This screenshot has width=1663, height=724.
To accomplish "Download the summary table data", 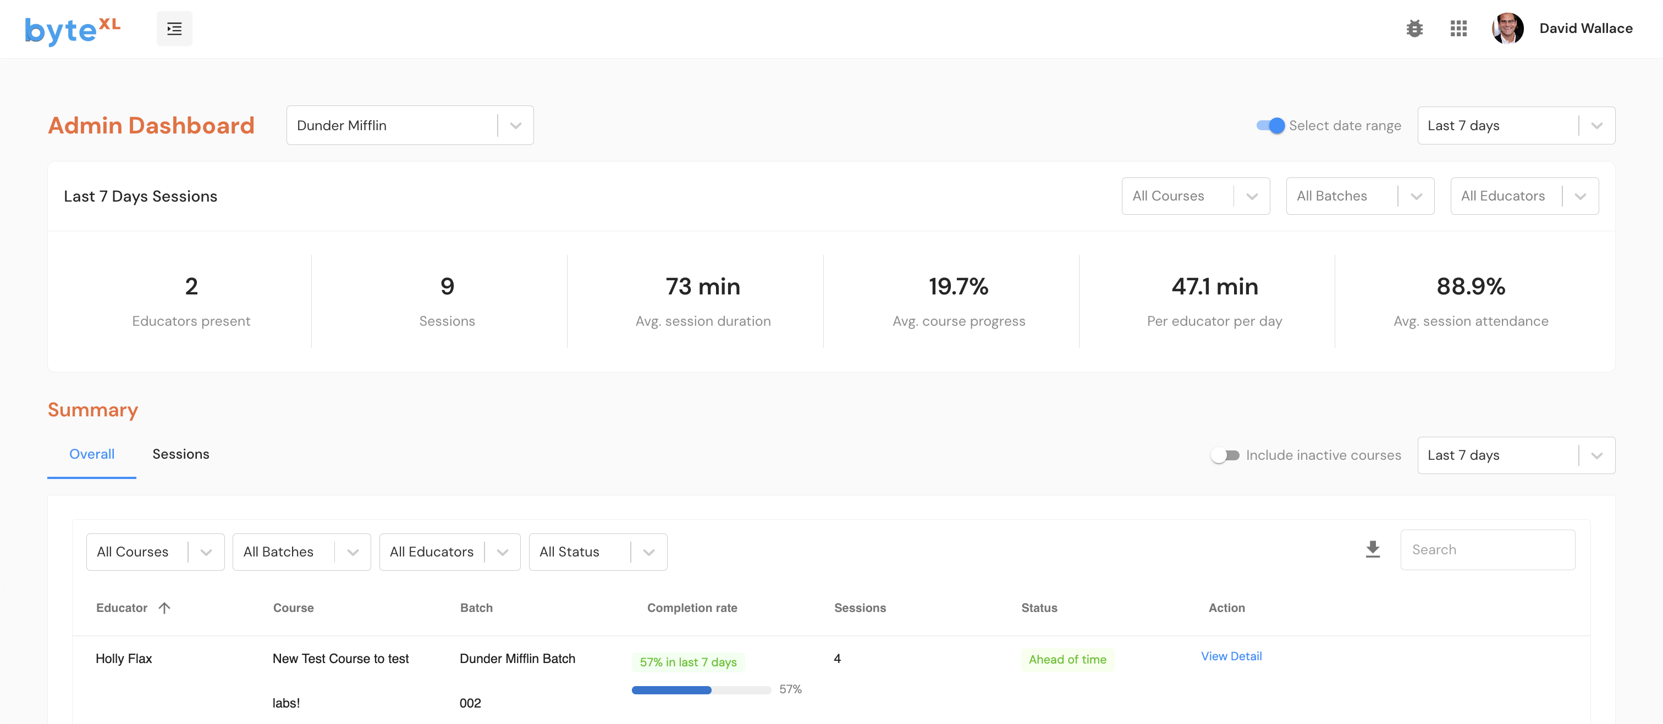I will pyautogui.click(x=1373, y=549).
